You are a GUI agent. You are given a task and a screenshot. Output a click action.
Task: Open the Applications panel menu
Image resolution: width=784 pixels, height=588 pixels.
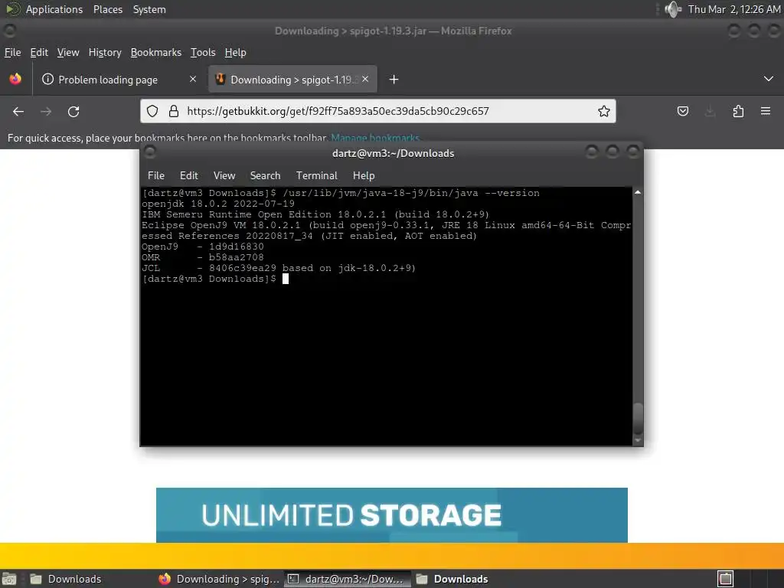tap(54, 9)
